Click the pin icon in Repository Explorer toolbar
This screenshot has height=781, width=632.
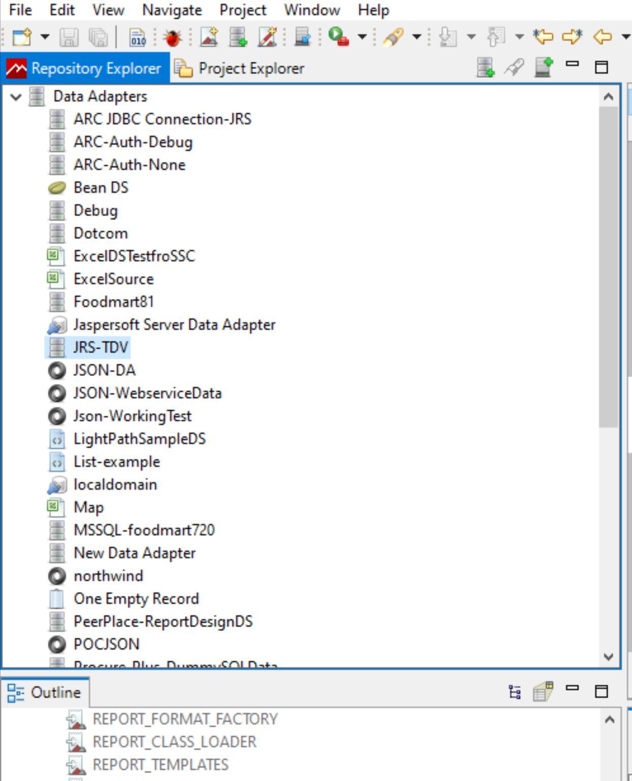pos(514,67)
